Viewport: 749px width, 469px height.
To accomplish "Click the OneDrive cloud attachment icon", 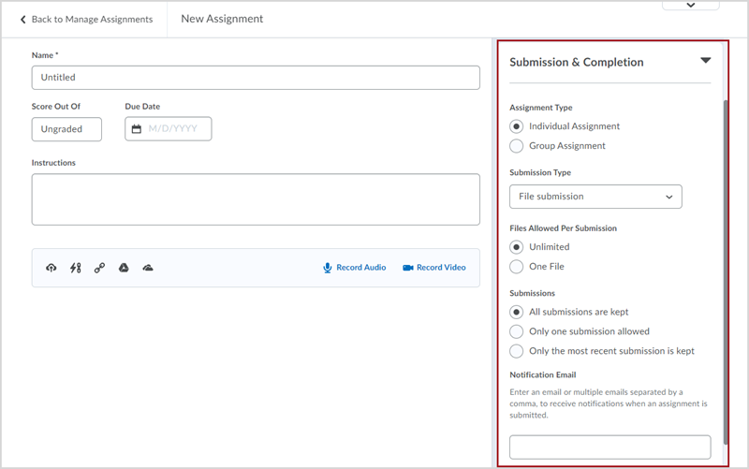I will pyautogui.click(x=148, y=268).
